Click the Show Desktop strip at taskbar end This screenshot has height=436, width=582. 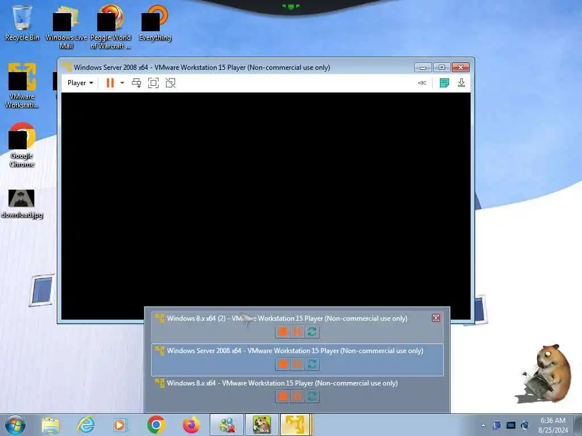[x=577, y=425]
